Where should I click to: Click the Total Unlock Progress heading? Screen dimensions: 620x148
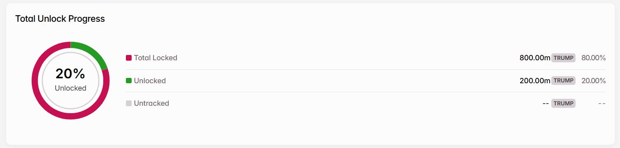[60, 19]
